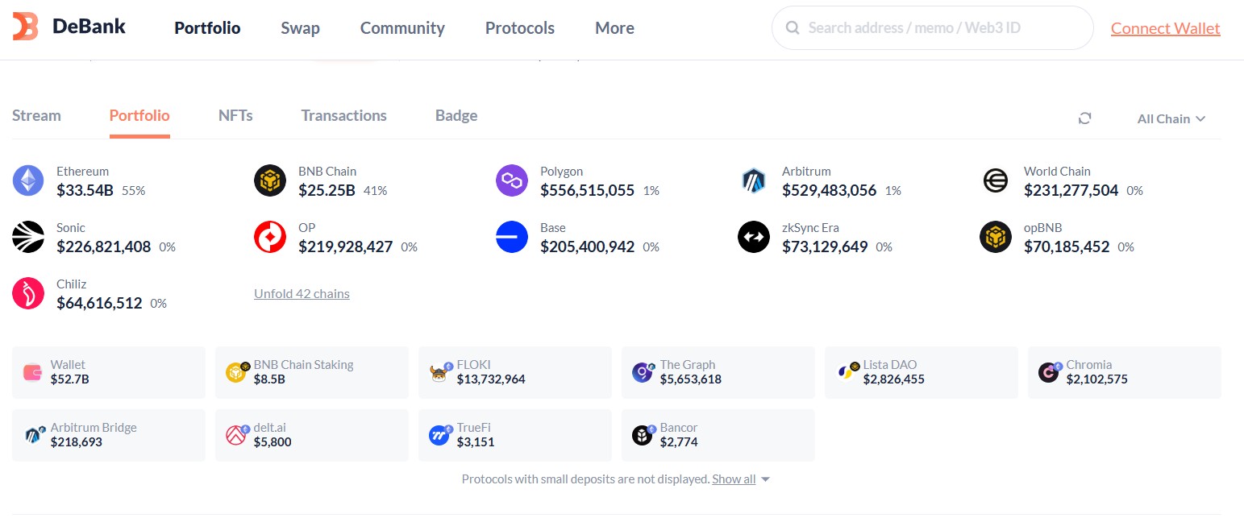This screenshot has width=1244, height=518.
Task: Click the Base chain icon
Action: tap(512, 237)
